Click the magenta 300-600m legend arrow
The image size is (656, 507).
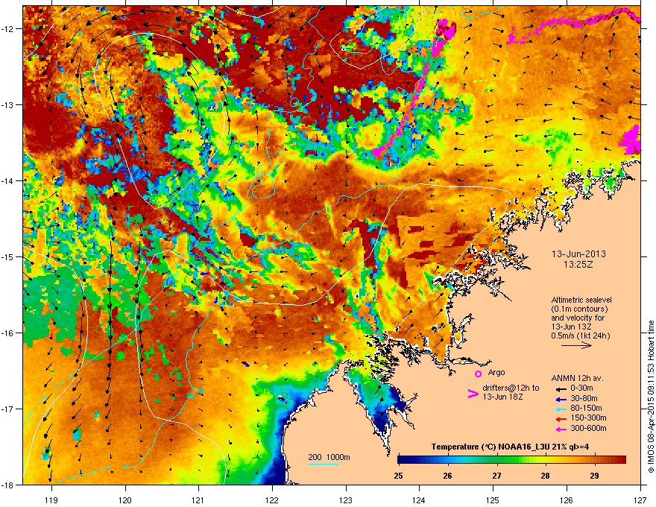(x=560, y=429)
